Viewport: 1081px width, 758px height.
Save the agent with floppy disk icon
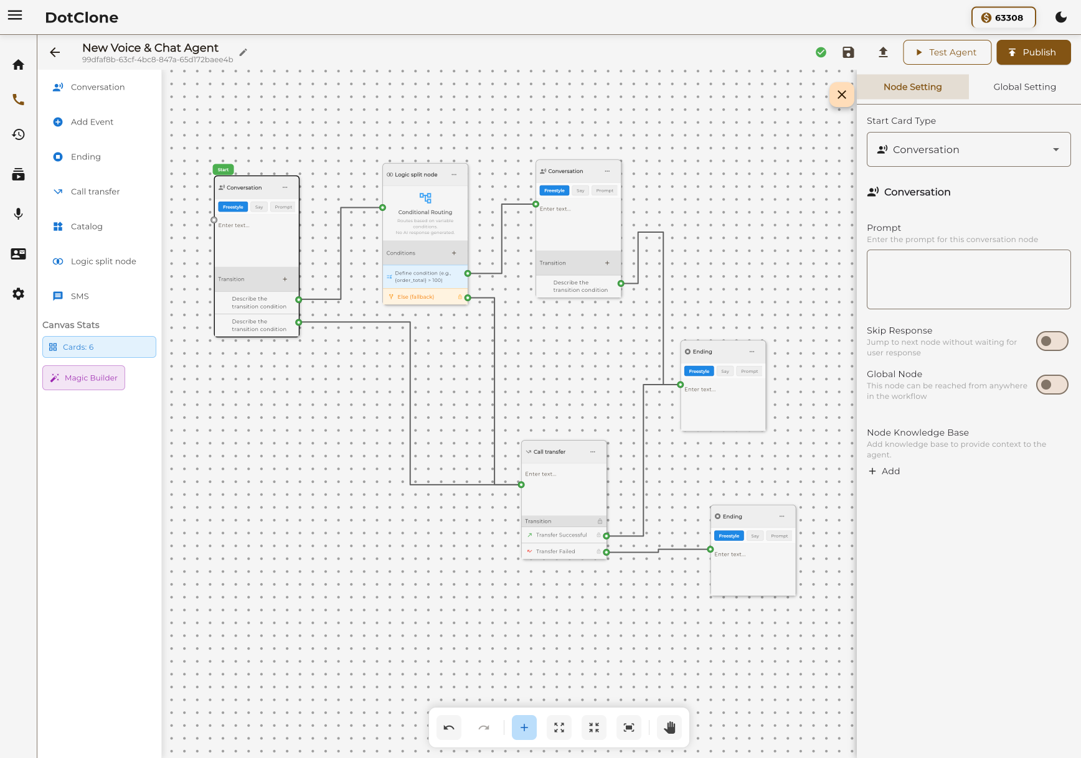[x=848, y=52]
